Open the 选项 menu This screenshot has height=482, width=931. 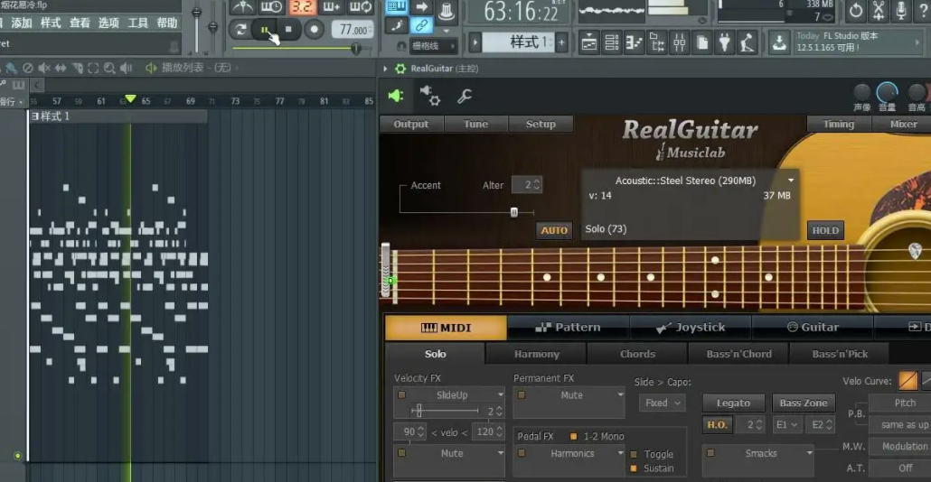tap(108, 23)
